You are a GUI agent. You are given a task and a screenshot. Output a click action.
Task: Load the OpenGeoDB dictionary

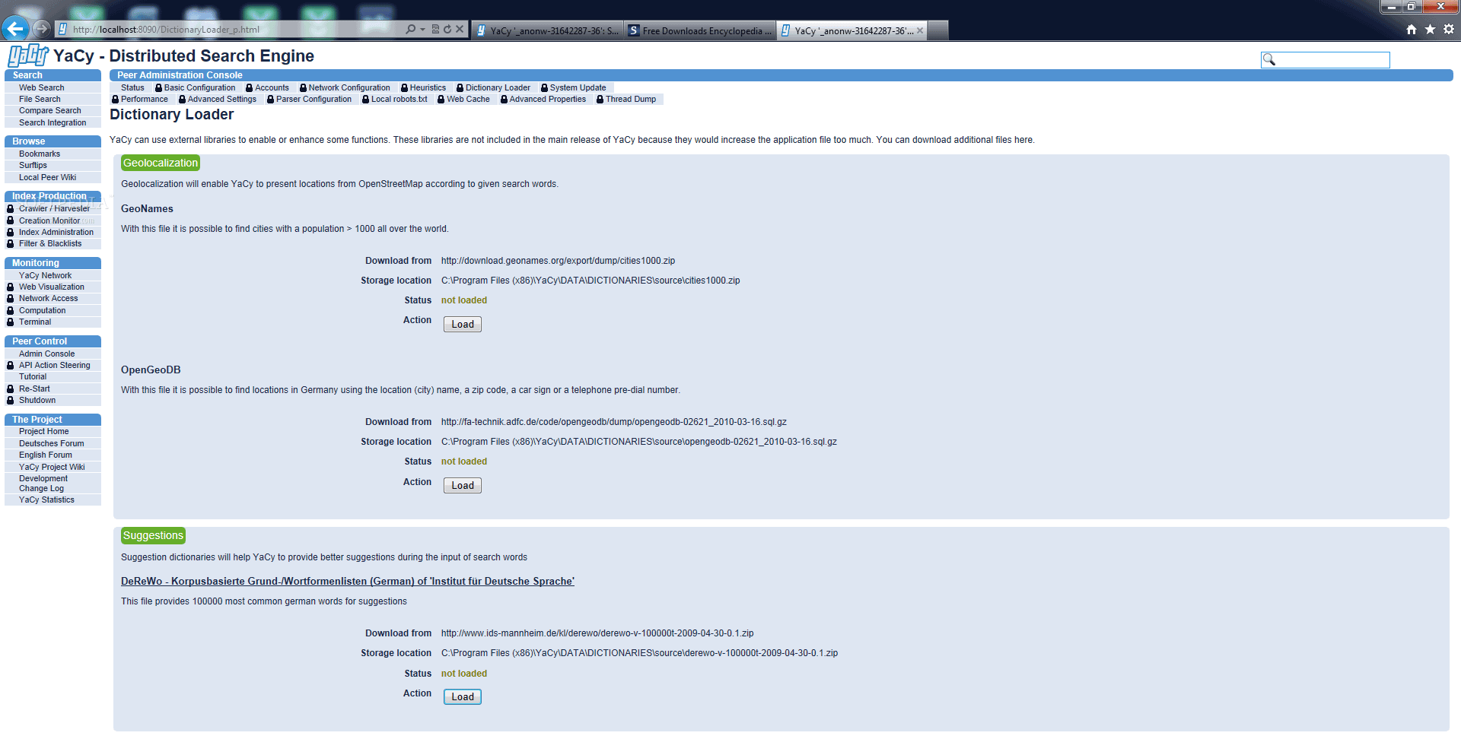click(463, 485)
